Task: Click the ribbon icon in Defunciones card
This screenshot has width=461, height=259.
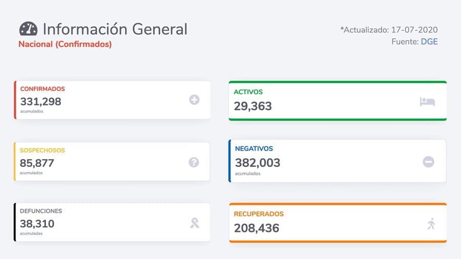Action: pos(194,223)
